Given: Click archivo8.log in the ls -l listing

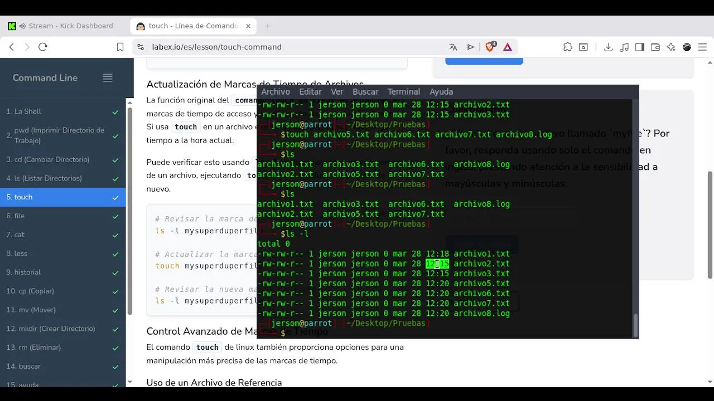Looking at the screenshot, I should point(481,314).
